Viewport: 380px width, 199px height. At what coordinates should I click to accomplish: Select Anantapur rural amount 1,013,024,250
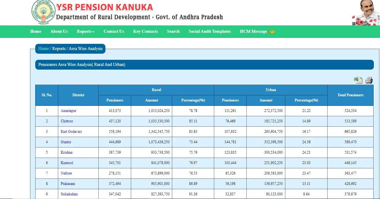pos(159,111)
